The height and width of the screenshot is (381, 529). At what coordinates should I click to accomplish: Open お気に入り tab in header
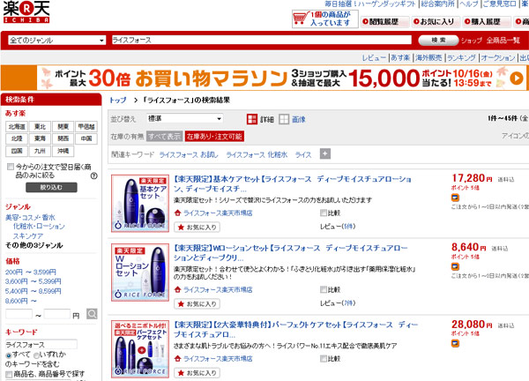coord(436,21)
